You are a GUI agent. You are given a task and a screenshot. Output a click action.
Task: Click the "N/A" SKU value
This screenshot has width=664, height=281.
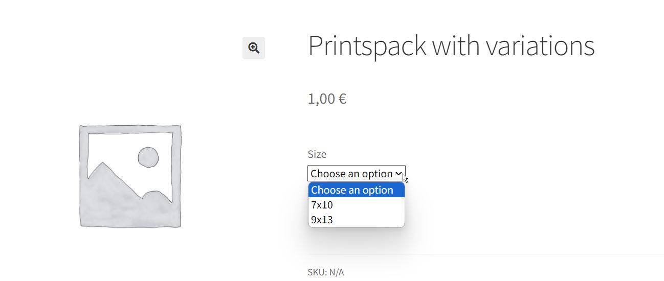337,272
